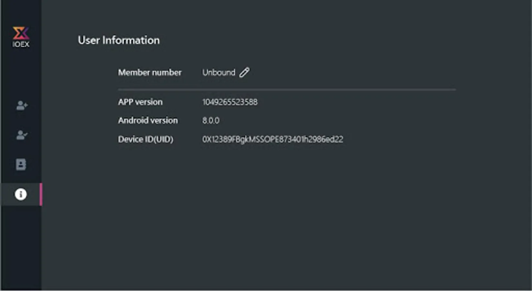Click the Device ID(UID) label
532x291 pixels.
[x=145, y=139]
